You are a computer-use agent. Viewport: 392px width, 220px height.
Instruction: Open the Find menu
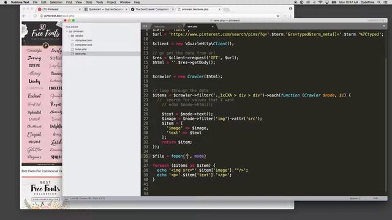tap(69, 2)
